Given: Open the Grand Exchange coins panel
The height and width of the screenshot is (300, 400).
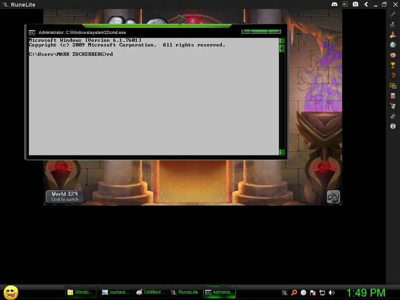Looking at the screenshot, I should tap(393, 35).
